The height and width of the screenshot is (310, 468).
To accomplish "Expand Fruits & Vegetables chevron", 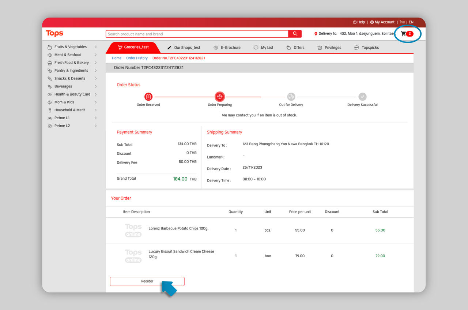I will click(x=96, y=47).
